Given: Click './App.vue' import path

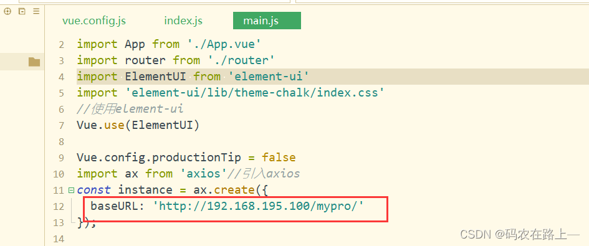Looking at the screenshot, I should pos(224,44).
